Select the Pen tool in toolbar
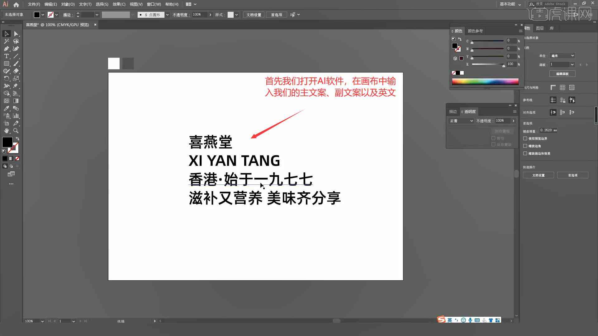The height and width of the screenshot is (336, 598). coord(6,49)
